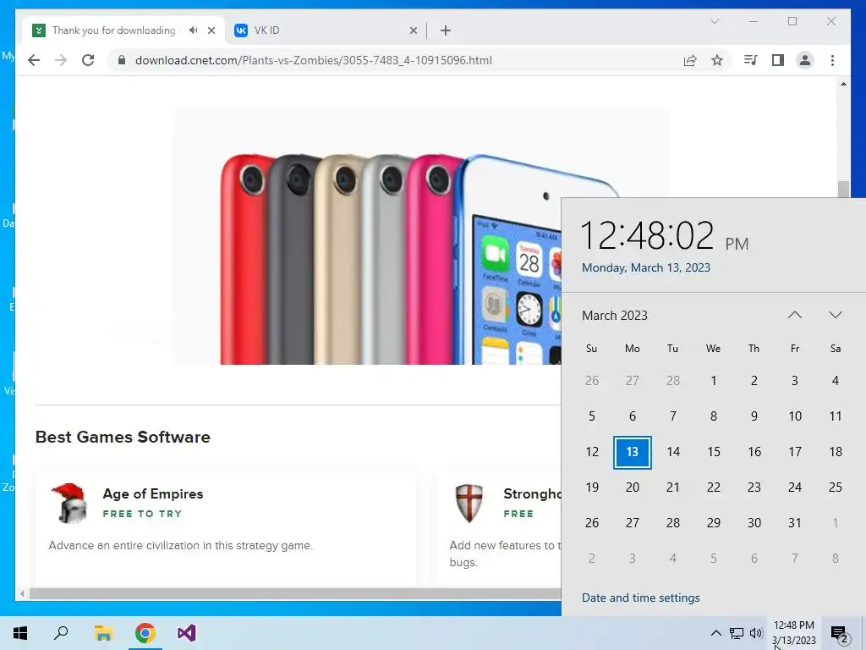Select March 31 in the calendar
866x650 pixels.
click(x=795, y=523)
